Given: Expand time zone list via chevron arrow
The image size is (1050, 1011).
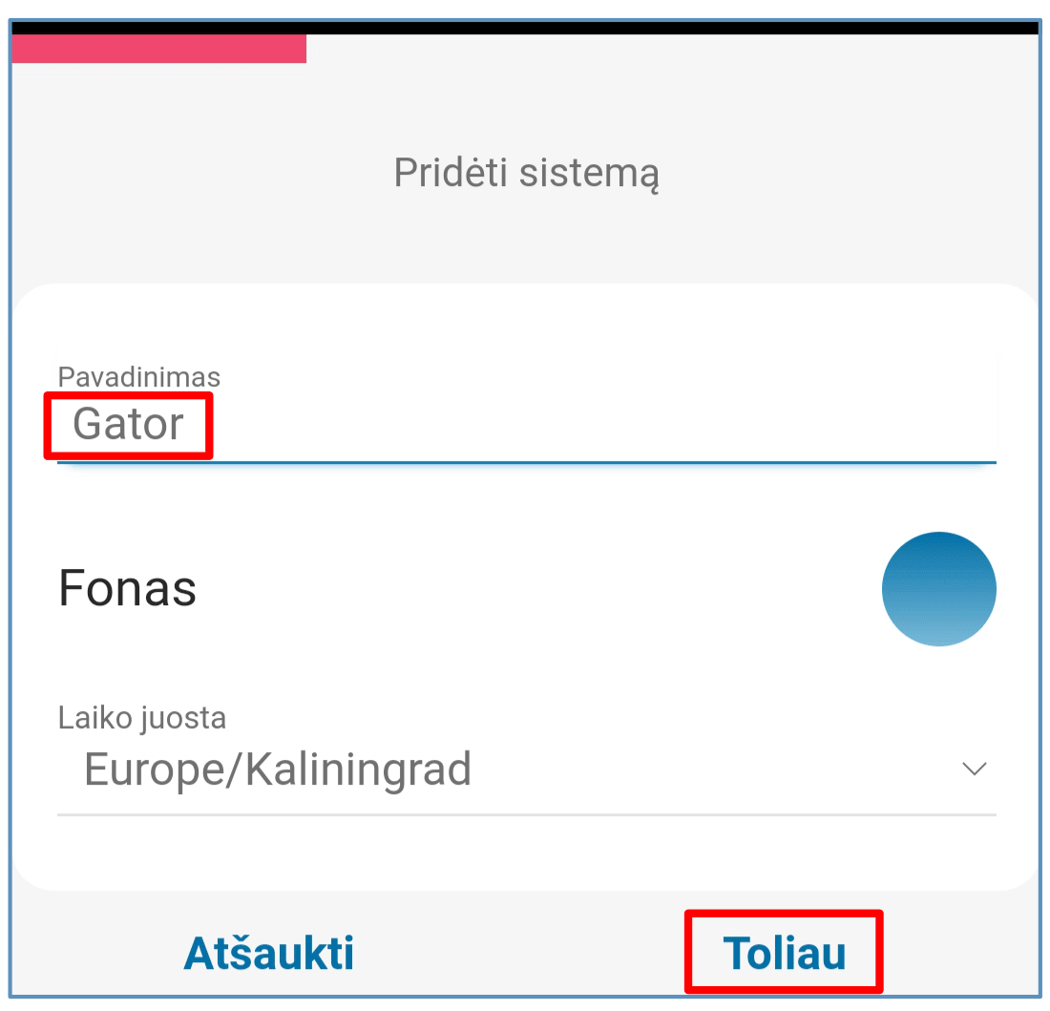Looking at the screenshot, I should (x=974, y=769).
